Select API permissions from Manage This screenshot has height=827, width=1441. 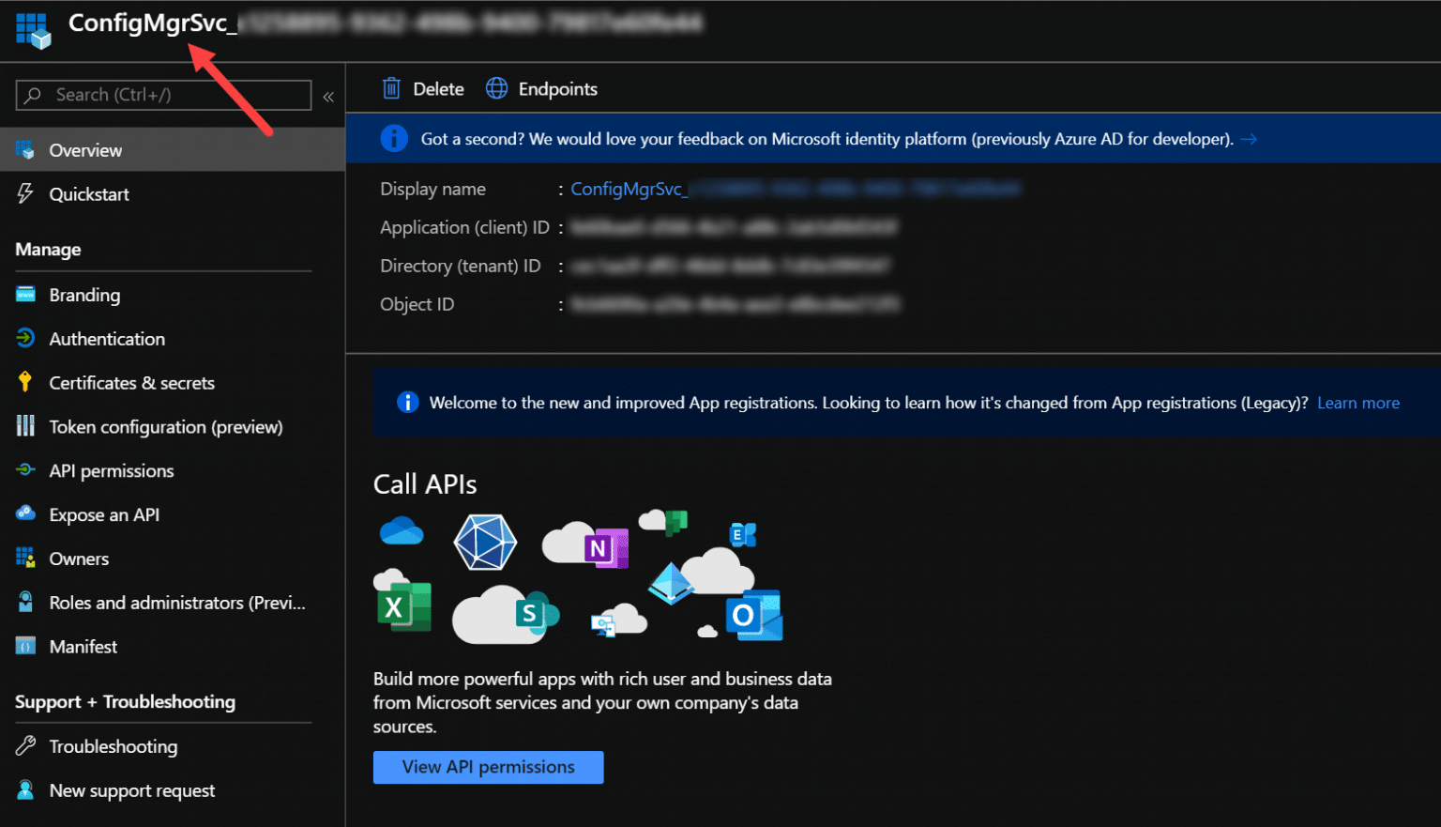pyautogui.click(x=111, y=470)
